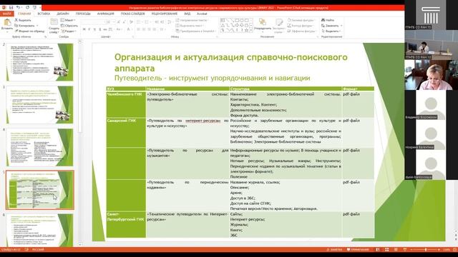Viewport: 458px width, 257px height.
Task: Click the Notes (Заметки) button in status bar
Action: [x=335, y=250]
